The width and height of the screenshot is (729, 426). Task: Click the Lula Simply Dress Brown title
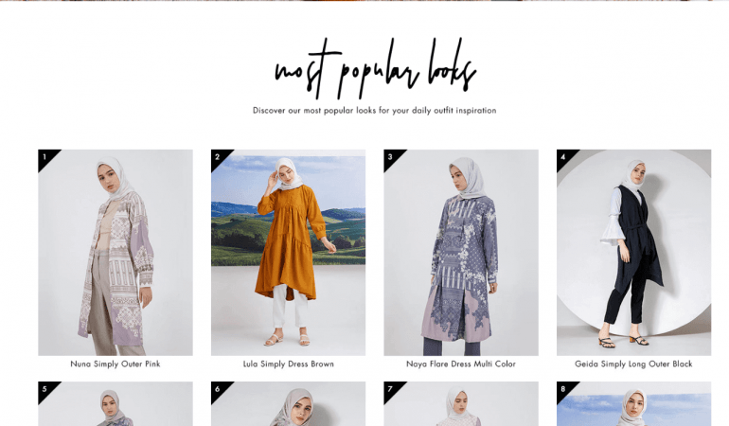click(x=288, y=364)
